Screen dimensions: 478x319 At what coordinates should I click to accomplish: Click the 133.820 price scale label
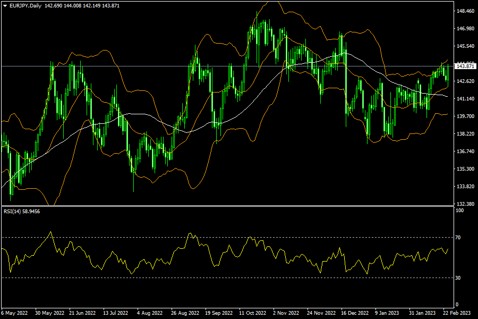465,187
